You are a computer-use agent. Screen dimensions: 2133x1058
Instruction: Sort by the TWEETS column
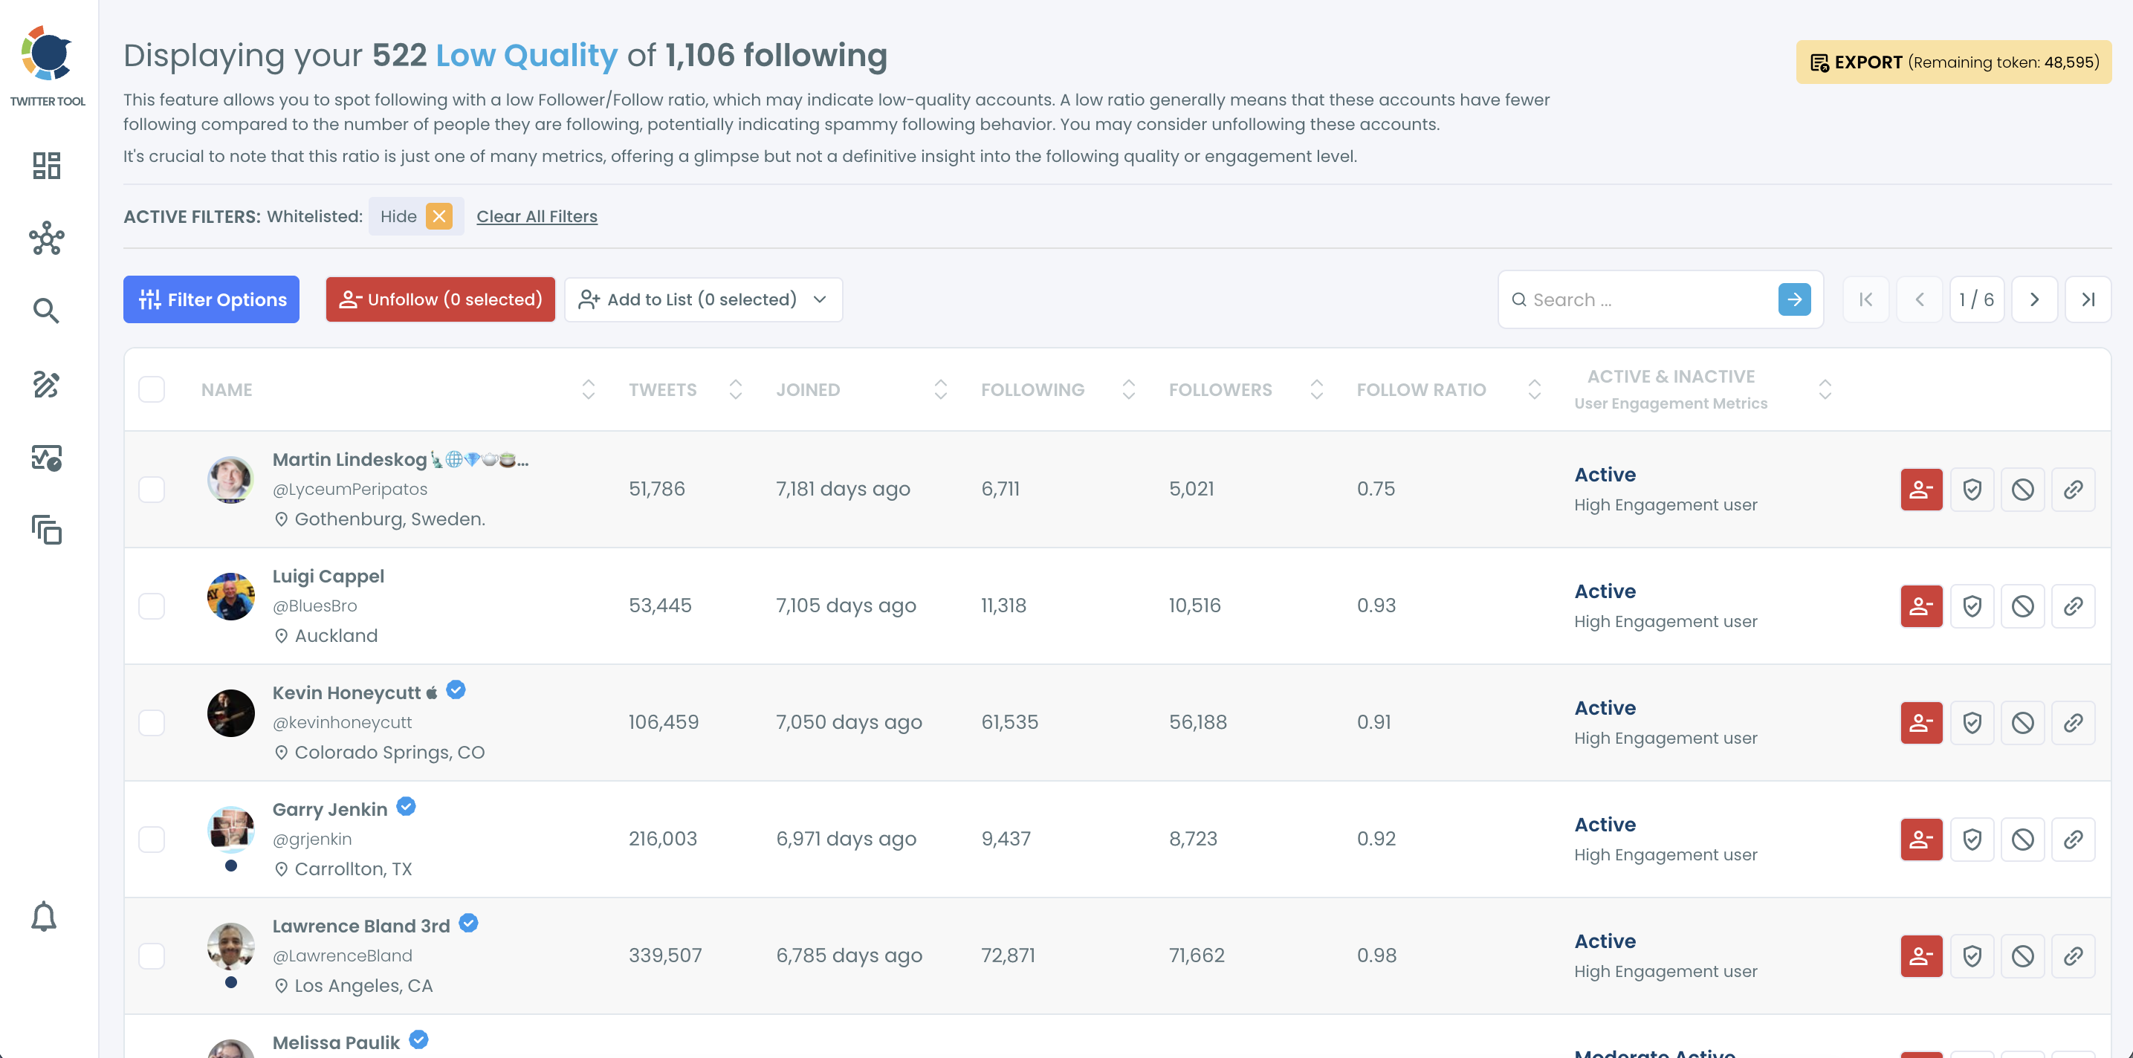[x=735, y=389]
